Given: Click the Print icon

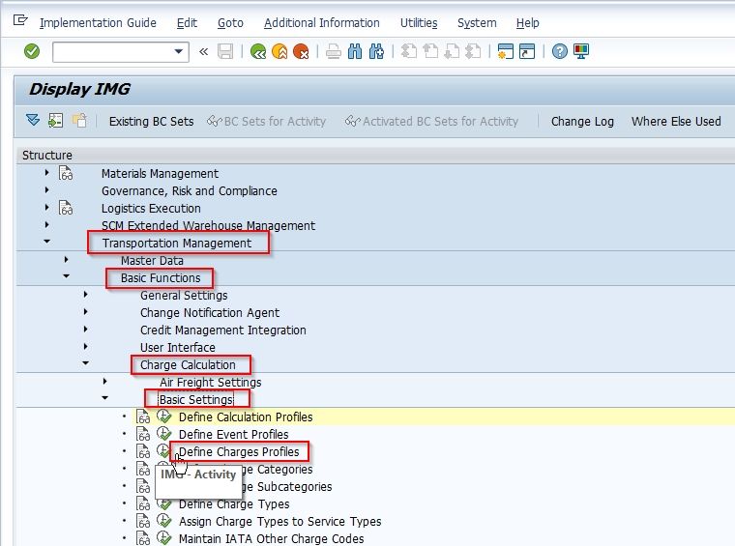Looking at the screenshot, I should (x=334, y=51).
